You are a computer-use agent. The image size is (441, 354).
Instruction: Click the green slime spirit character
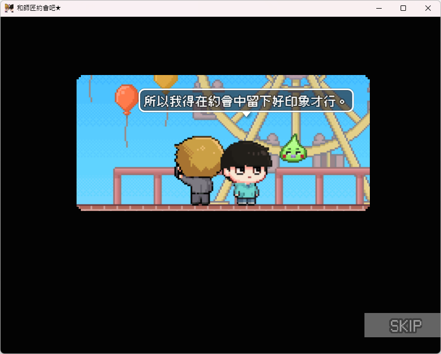293,148
